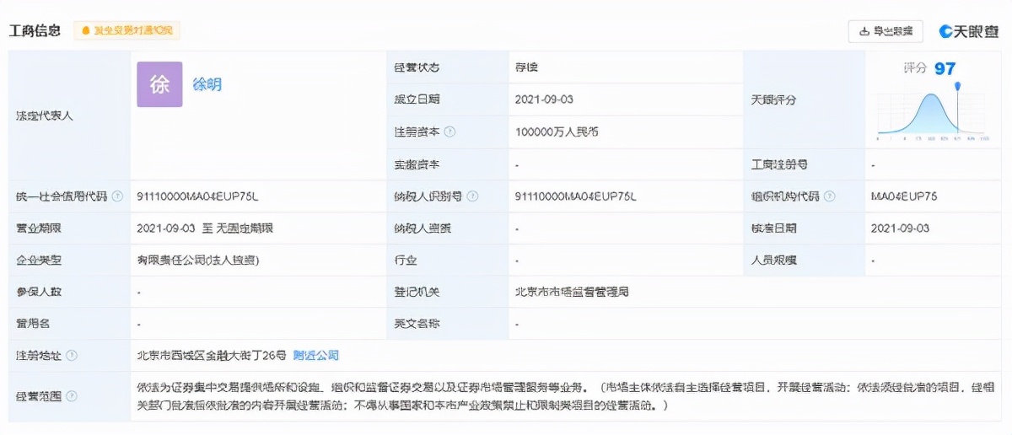The height and width of the screenshot is (435, 1012).
Task: Click the help icon beside 注册资本
Action: pyautogui.click(x=450, y=132)
